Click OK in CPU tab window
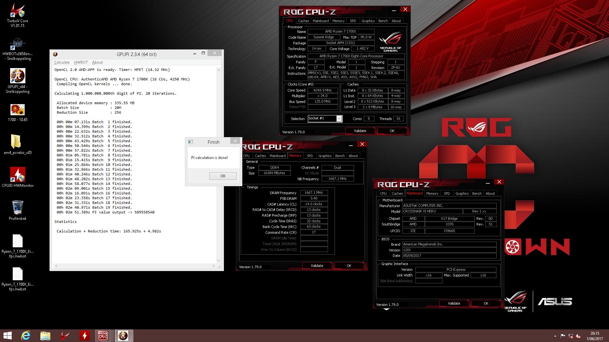This screenshot has height=342, width=609. coord(392,131)
